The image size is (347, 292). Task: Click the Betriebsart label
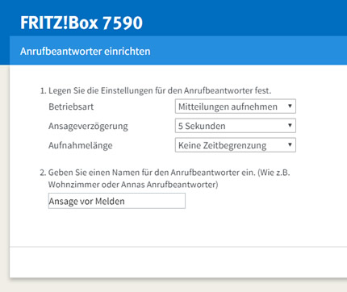pyautogui.click(x=71, y=106)
